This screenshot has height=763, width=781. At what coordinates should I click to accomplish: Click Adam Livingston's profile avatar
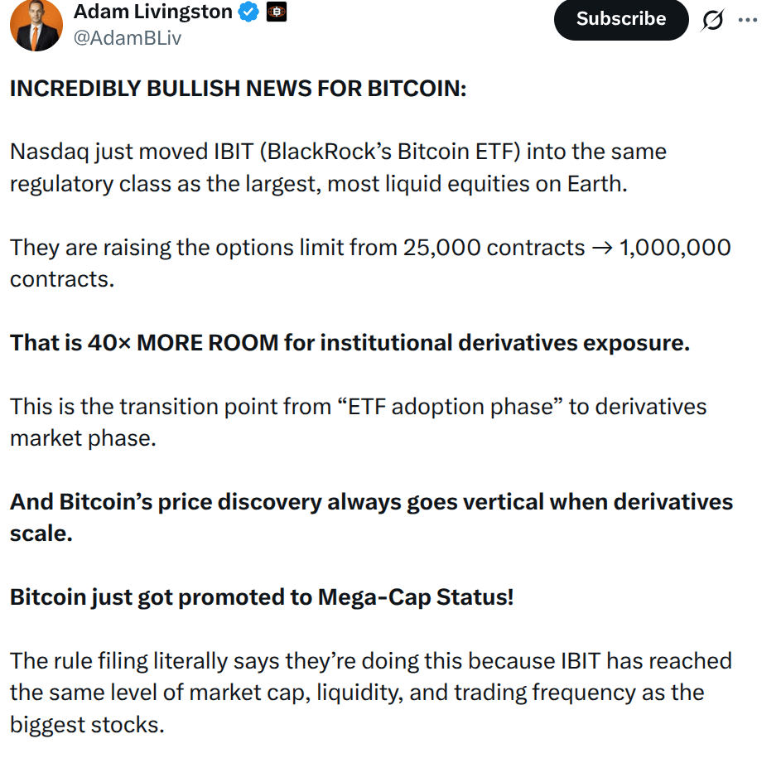pyautogui.click(x=36, y=26)
